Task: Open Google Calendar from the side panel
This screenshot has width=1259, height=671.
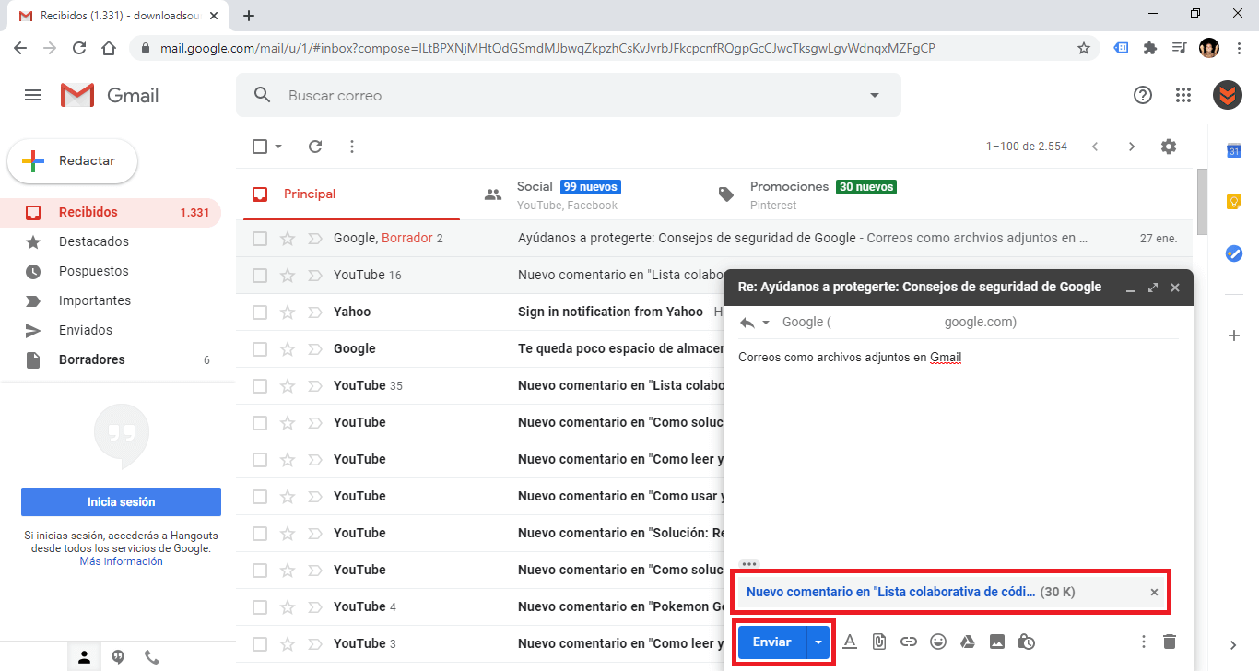Action: click(x=1233, y=150)
